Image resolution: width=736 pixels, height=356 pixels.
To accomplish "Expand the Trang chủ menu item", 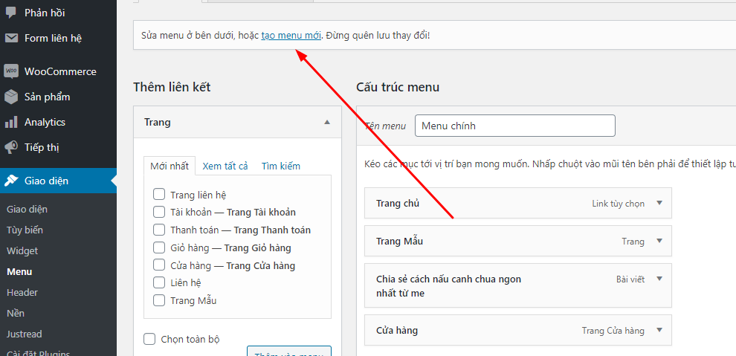I will (659, 203).
